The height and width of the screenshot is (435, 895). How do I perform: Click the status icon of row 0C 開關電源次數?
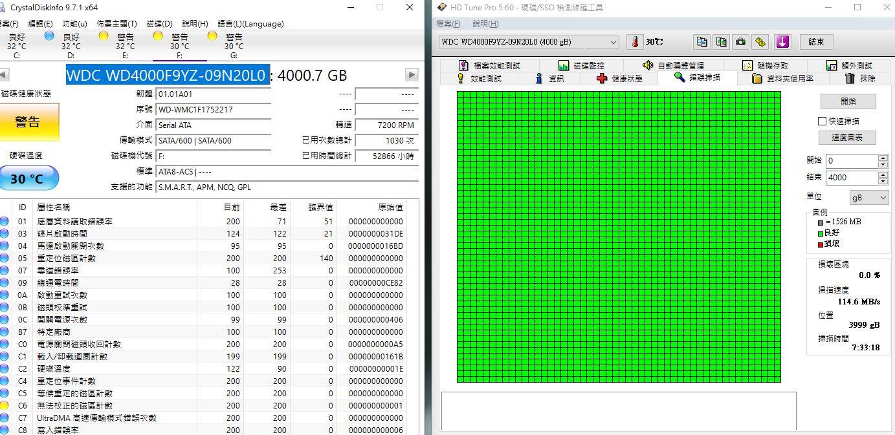point(5,319)
